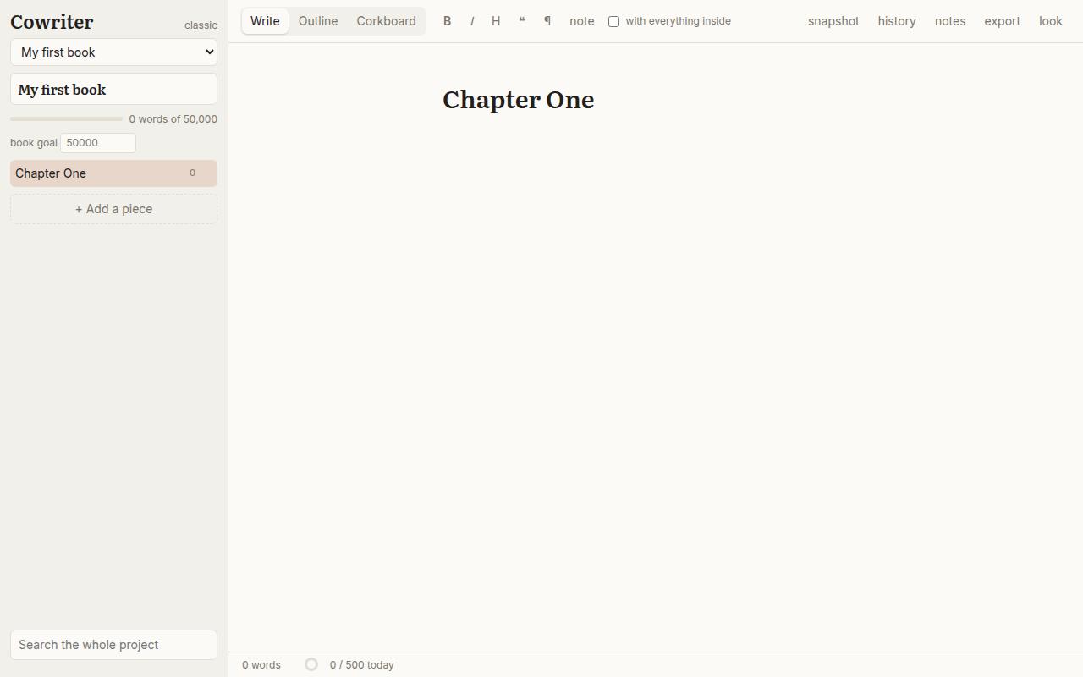This screenshot has width=1083, height=677.
Task: Insert a heading with the H icon
Action: (x=496, y=21)
